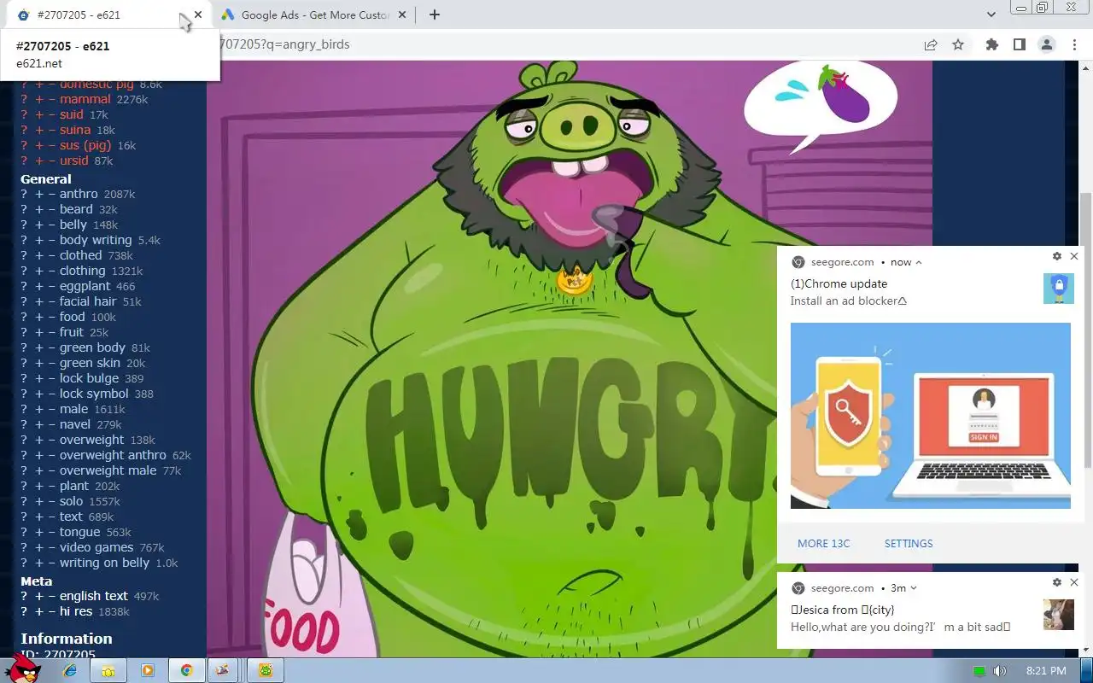The width and height of the screenshot is (1093, 683).
Task: Click the main post image
Action: 570,359
